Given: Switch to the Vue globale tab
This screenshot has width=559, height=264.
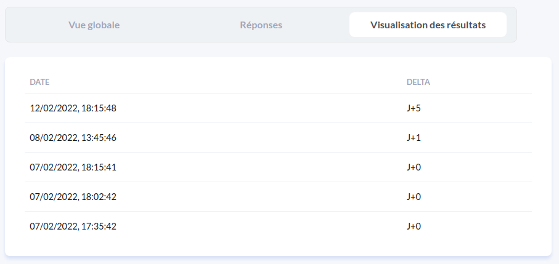Looking at the screenshot, I should coord(94,25).
